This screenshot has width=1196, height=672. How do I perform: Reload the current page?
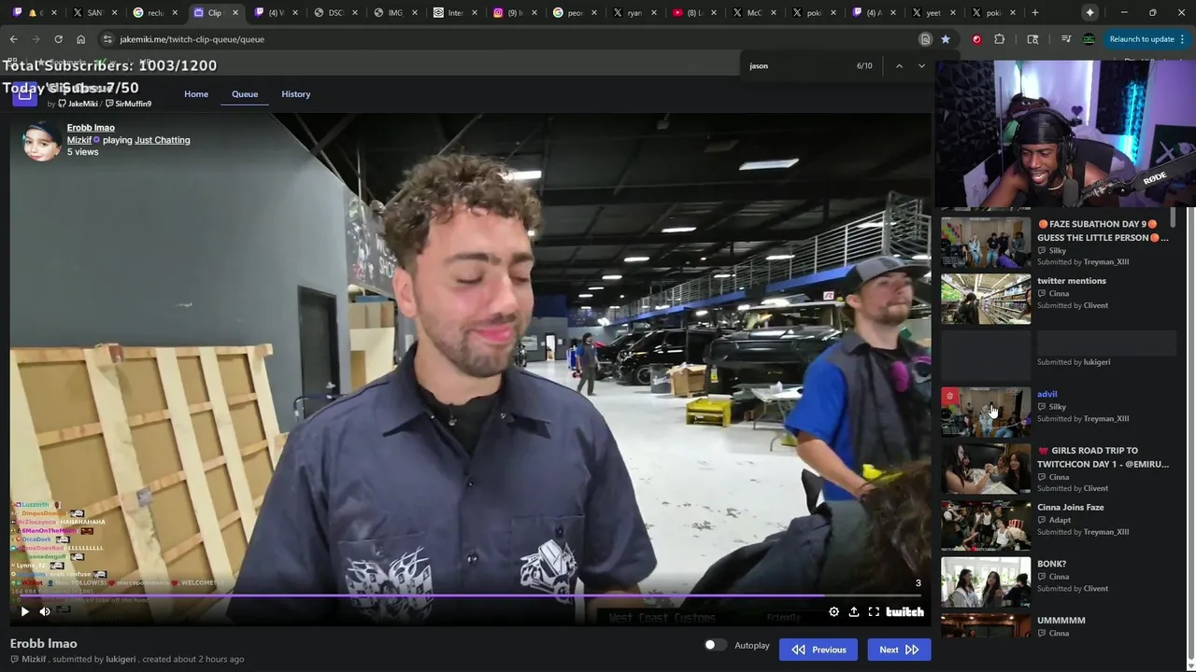pos(58,39)
